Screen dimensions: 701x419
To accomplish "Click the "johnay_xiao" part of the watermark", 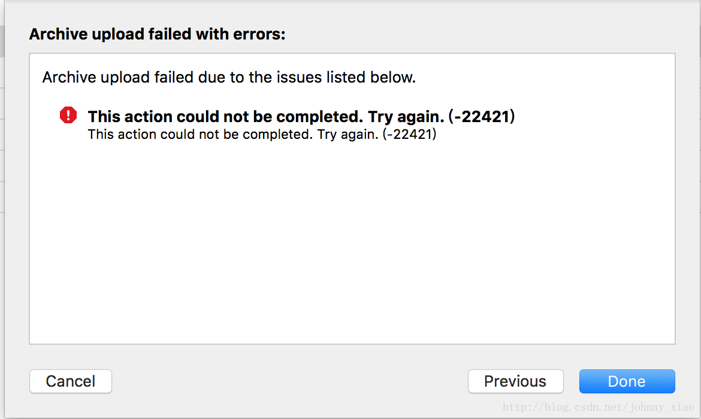I will 662,407.
